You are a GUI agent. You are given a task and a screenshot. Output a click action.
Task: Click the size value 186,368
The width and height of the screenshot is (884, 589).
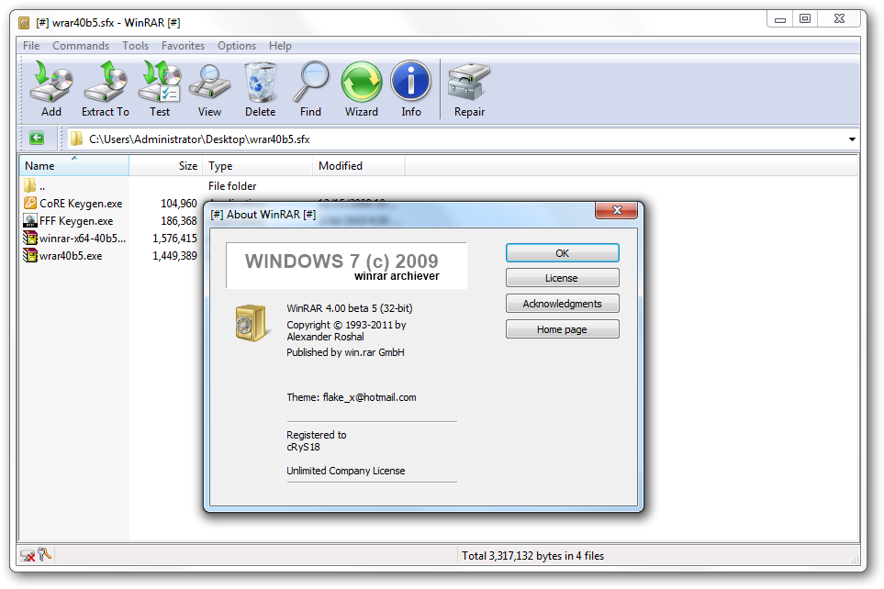click(179, 221)
